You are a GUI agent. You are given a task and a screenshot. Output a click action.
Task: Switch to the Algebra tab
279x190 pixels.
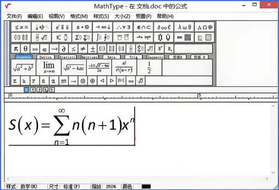point(24,57)
